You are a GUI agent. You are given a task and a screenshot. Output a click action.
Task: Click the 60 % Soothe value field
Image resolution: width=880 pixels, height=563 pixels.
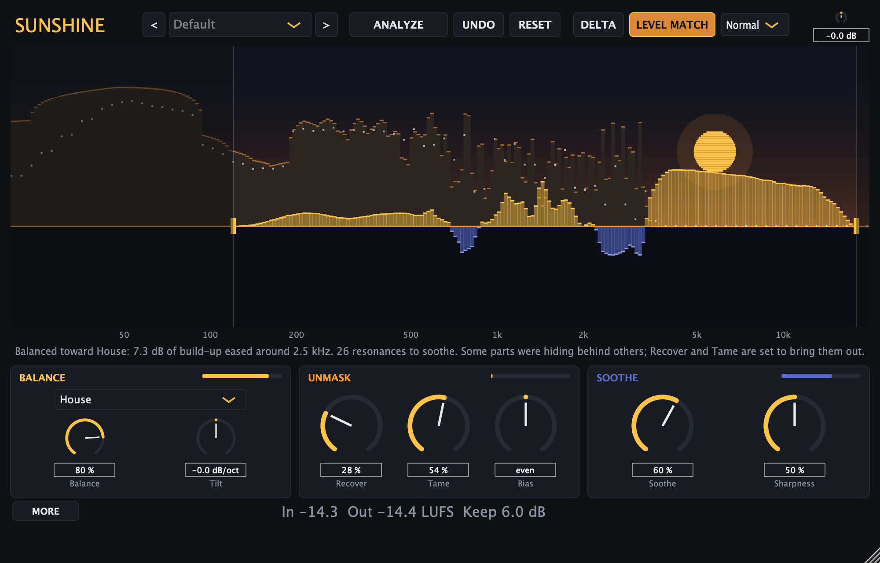click(662, 470)
